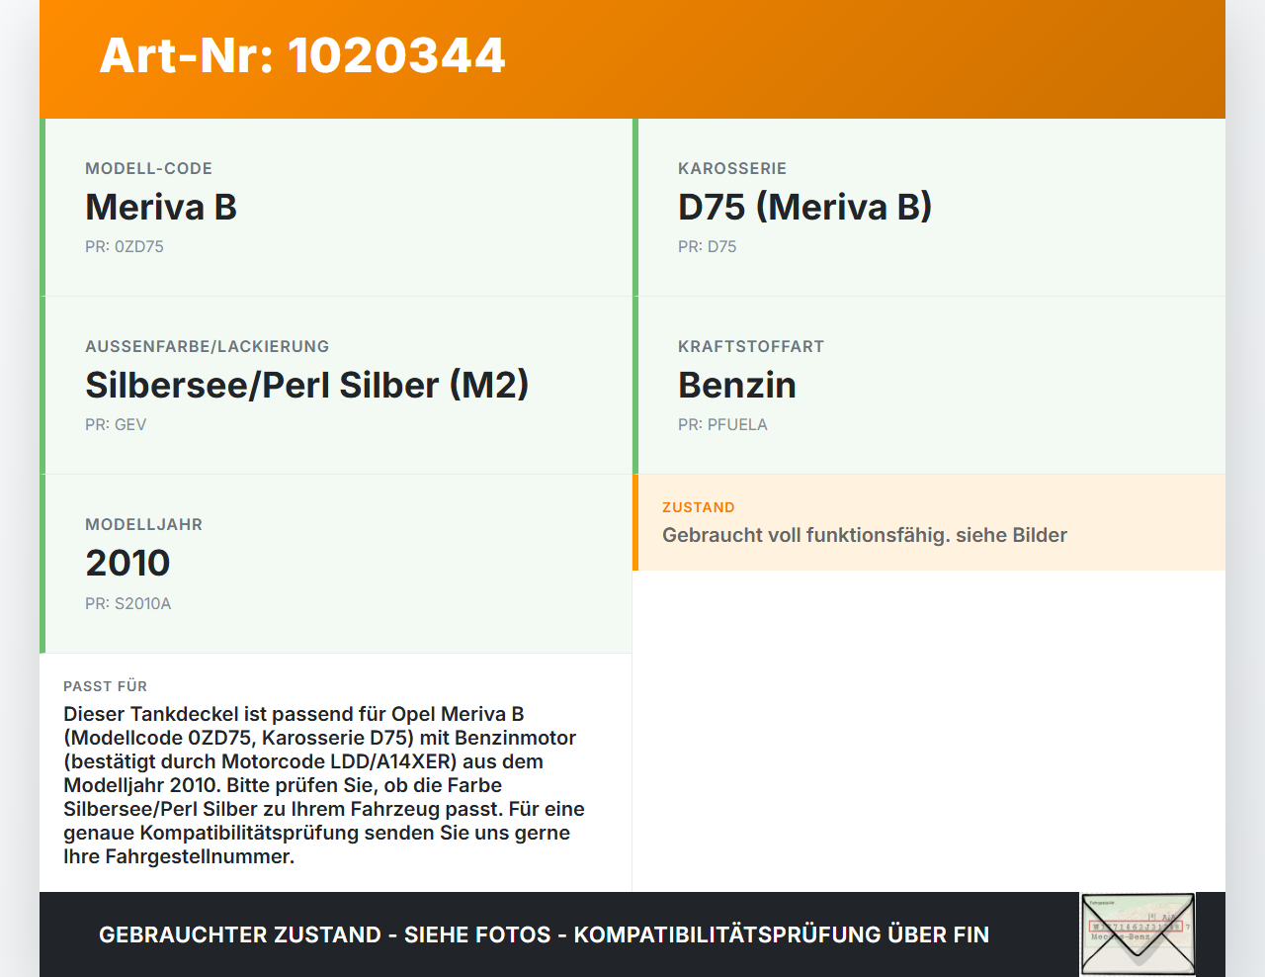Select the model year value "2010"
1265x977 pixels.
click(127, 563)
